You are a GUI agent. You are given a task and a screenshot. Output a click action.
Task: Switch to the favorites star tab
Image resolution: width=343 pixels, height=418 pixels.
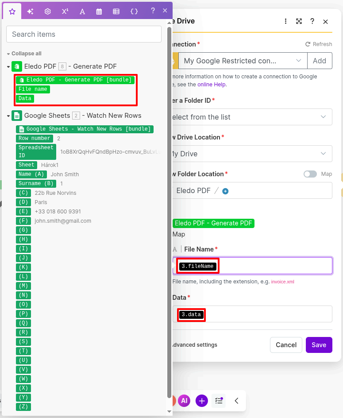pos(12,11)
